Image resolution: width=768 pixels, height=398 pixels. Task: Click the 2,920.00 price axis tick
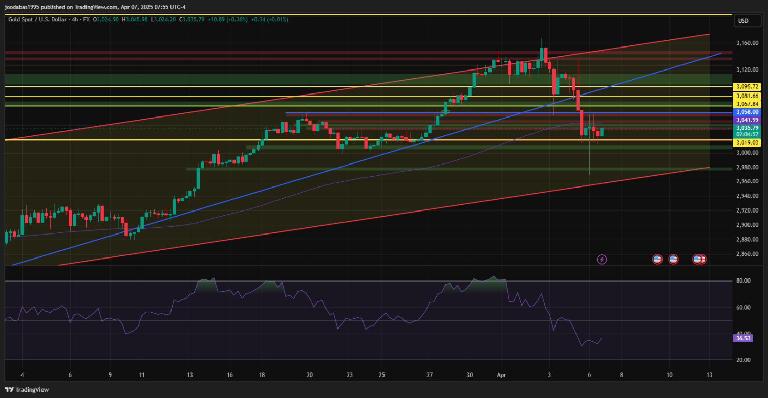(x=747, y=210)
